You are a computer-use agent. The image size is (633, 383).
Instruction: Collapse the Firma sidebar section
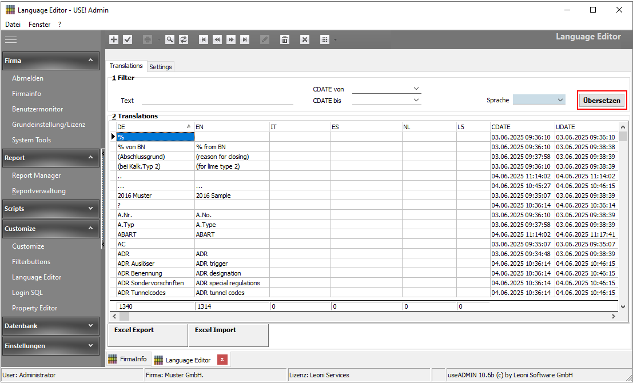click(90, 61)
